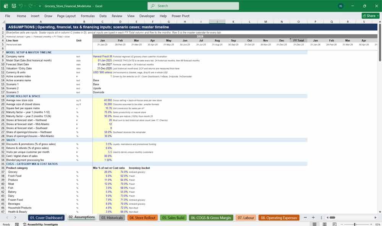This screenshot has width=382, height=226.
Task: Select Model Start Date cell 01-Jan-2025
Action: 102,60
